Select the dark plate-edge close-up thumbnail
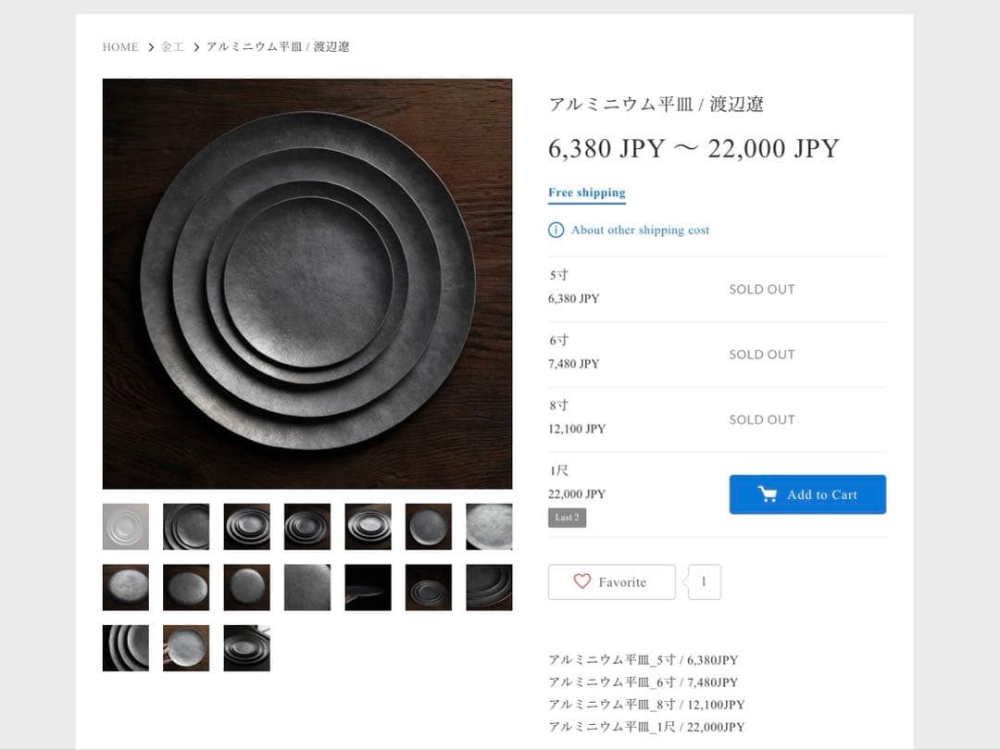1000x750 pixels. (367, 586)
